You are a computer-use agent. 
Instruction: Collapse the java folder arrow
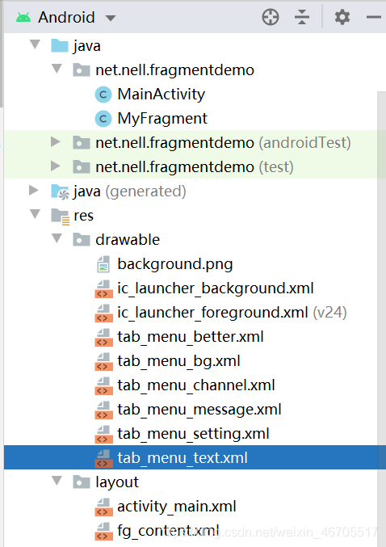click(36, 44)
